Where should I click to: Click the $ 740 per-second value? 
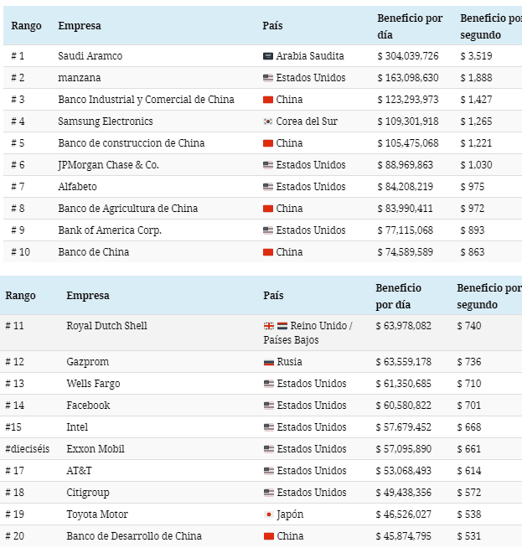pyautogui.click(x=469, y=326)
